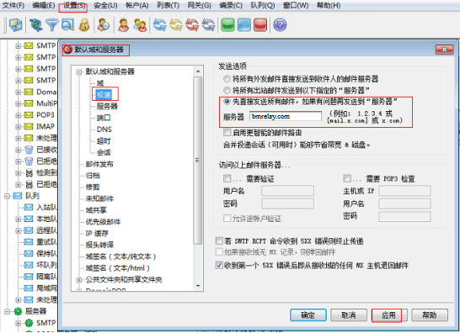Image resolution: width=460 pixels, height=333 pixels.
Task: Collapse the 默认域和服务器 tree node
Action: [78, 71]
